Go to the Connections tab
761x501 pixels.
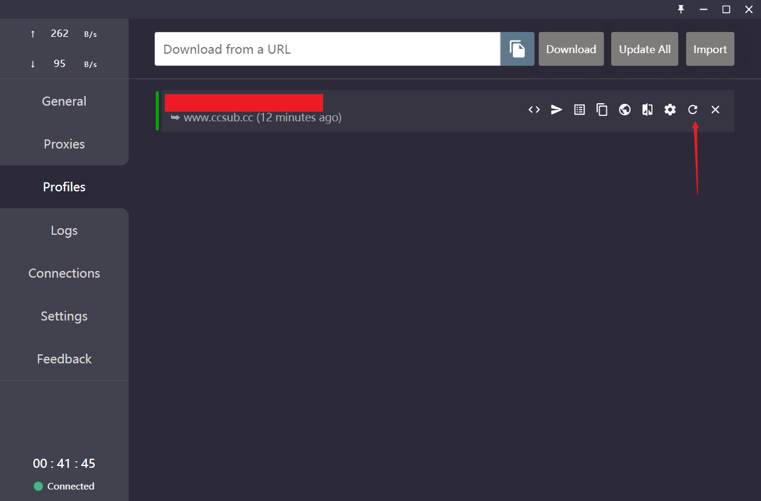click(64, 273)
